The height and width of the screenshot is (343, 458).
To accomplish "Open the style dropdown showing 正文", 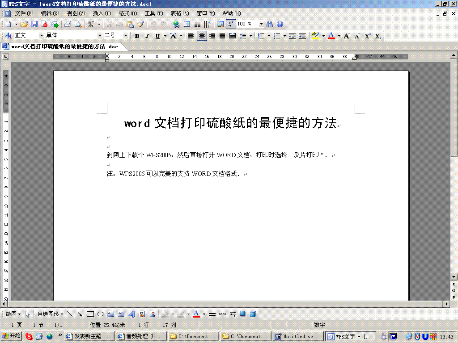I will [42, 35].
